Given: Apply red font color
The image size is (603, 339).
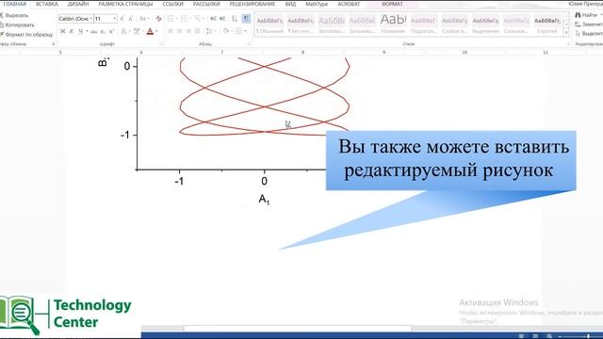Looking at the screenshot, I should 150,31.
